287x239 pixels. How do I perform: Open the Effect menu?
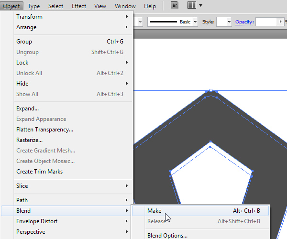(x=79, y=6)
